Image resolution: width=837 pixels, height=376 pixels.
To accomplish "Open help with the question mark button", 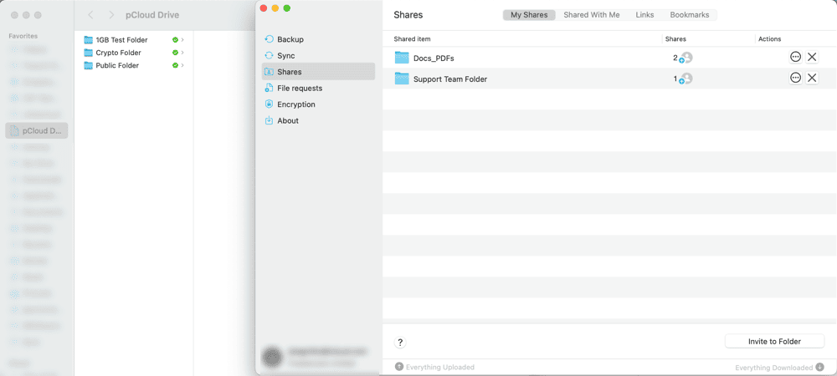I will pos(400,343).
